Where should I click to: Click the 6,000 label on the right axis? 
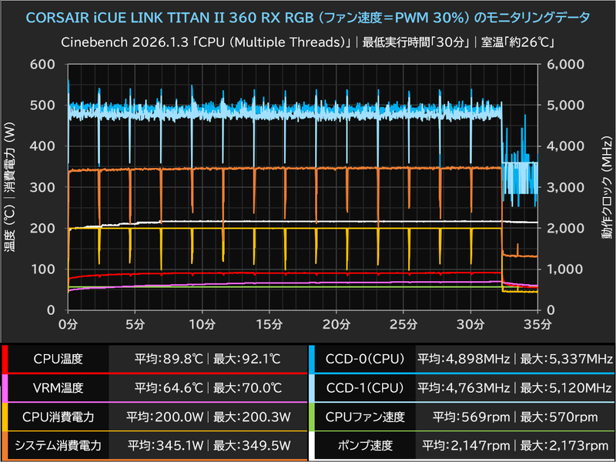pyautogui.click(x=566, y=65)
